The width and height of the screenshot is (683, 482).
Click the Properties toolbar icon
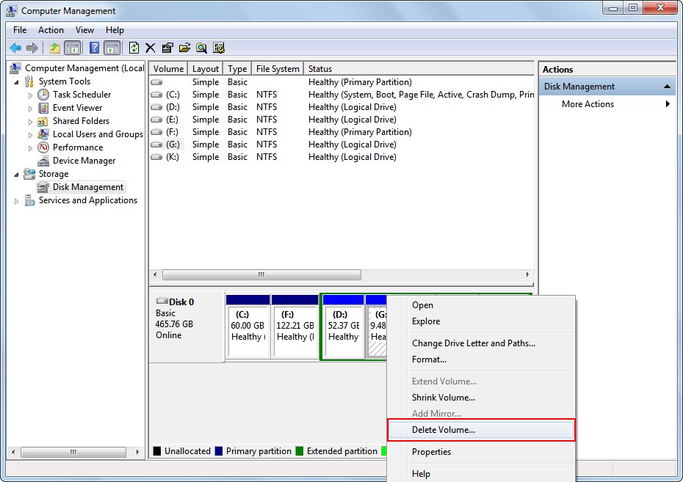click(167, 48)
